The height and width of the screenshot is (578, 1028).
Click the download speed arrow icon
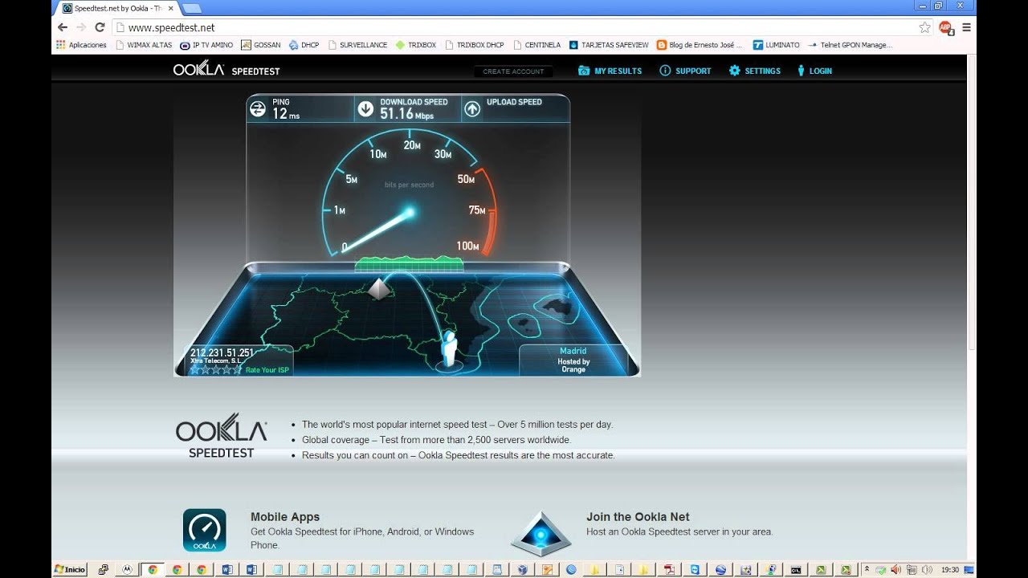[365, 109]
